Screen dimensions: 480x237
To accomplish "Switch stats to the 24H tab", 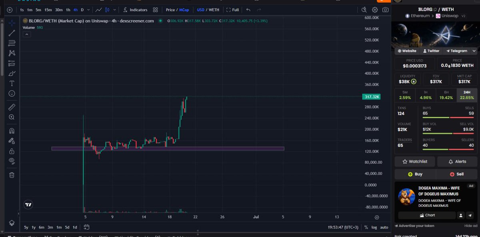I will pyautogui.click(x=467, y=95).
